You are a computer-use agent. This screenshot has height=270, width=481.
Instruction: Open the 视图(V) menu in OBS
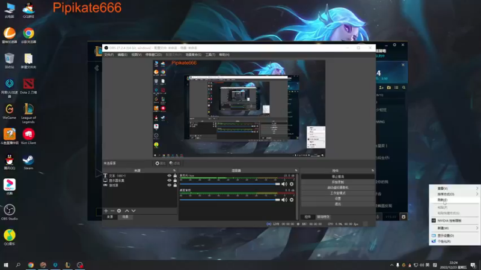click(x=136, y=55)
